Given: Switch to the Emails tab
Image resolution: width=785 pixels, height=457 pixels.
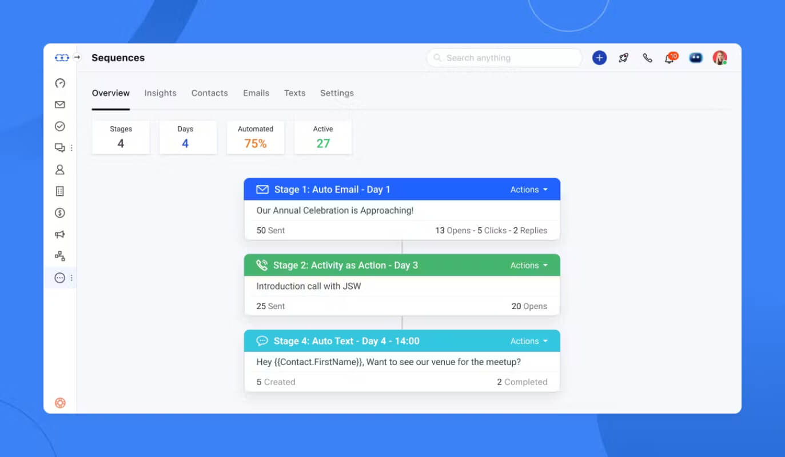Looking at the screenshot, I should point(256,93).
